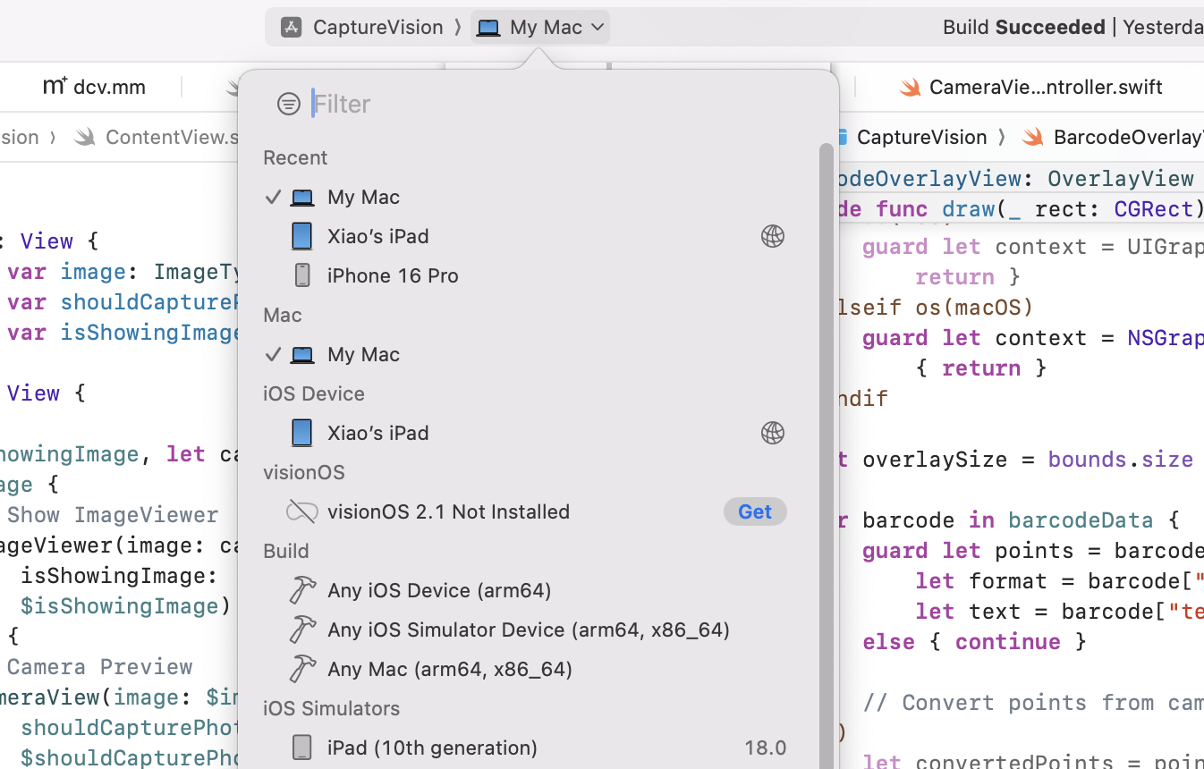This screenshot has height=769, width=1204.
Task: Select Any iOS Simulator Device build destination
Action: tap(528, 630)
